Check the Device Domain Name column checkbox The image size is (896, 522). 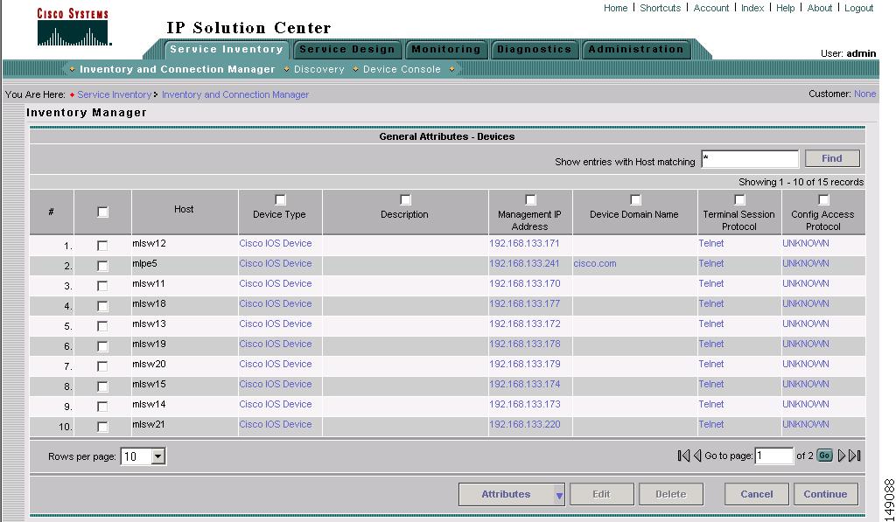[635, 199]
